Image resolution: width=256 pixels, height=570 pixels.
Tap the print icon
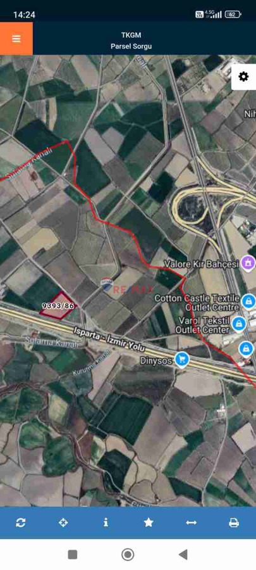coord(234,522)
